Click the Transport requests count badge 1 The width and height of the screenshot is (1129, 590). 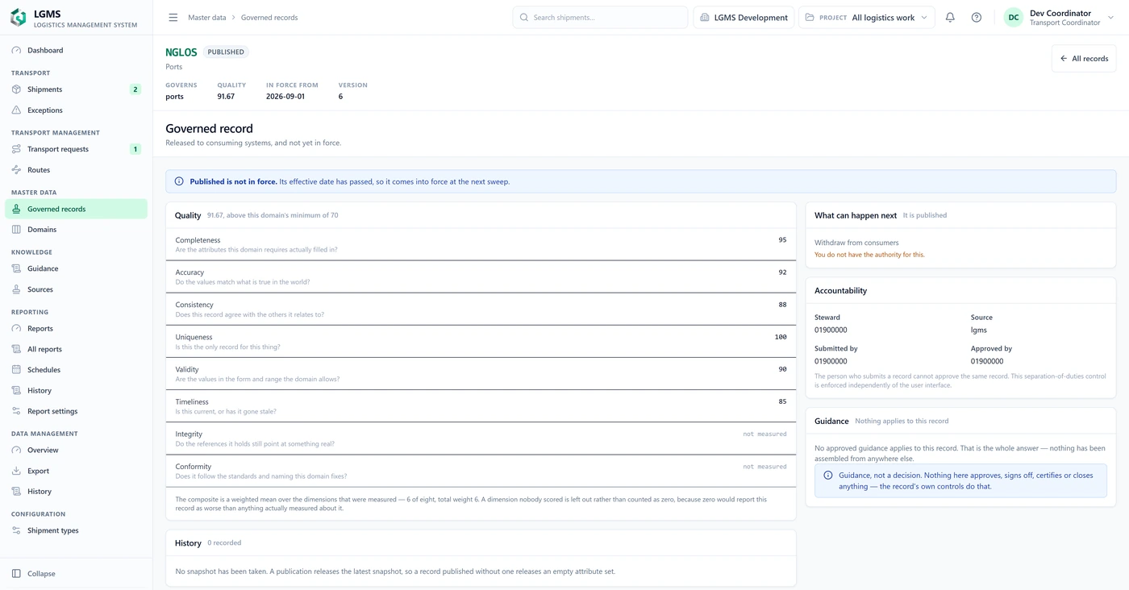tap(135, 149)
